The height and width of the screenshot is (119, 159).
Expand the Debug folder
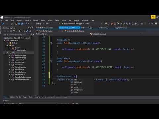7,43
